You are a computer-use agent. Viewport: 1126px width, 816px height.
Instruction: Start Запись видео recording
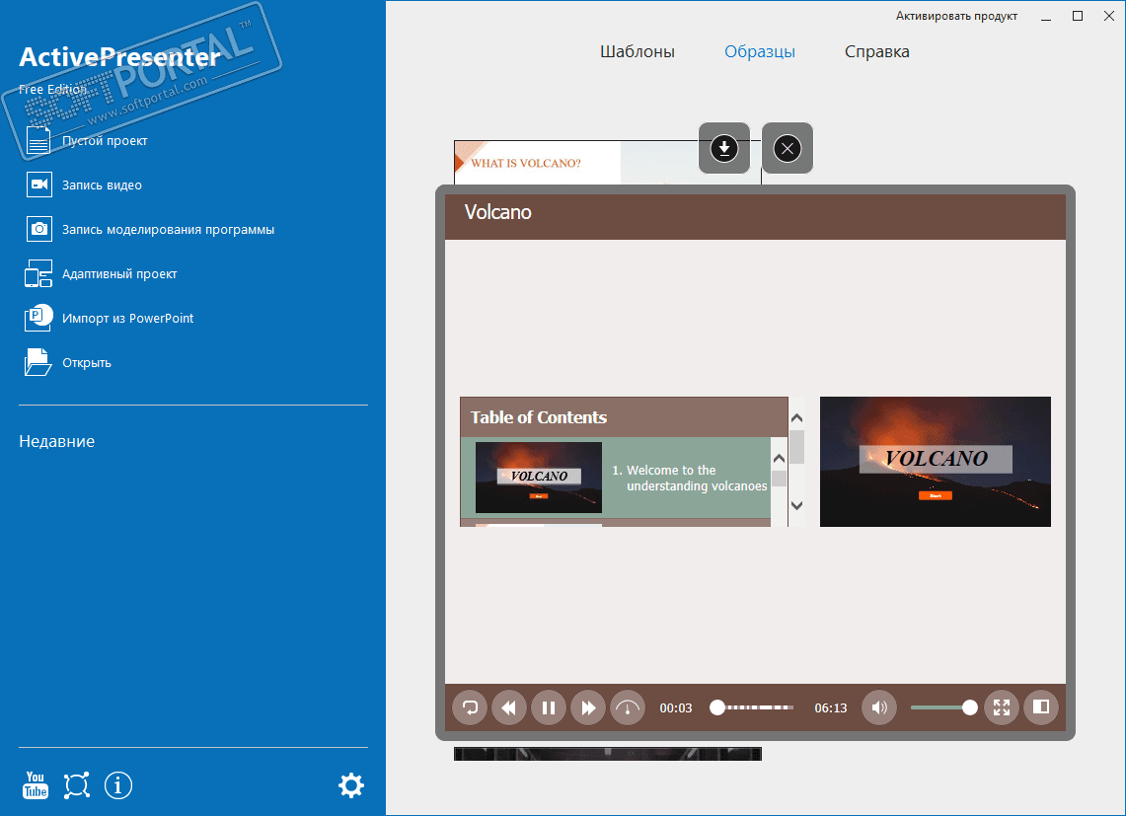83,185
